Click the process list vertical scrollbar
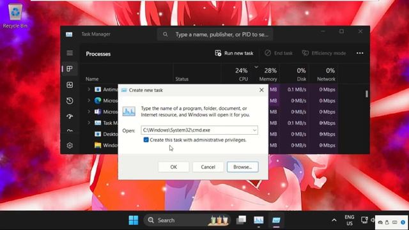 click(367, 94)
